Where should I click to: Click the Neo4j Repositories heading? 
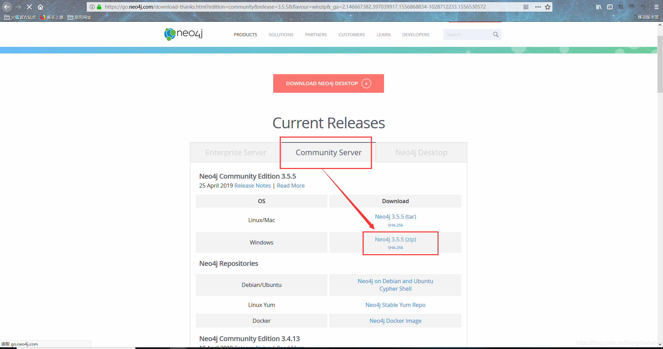229,263
